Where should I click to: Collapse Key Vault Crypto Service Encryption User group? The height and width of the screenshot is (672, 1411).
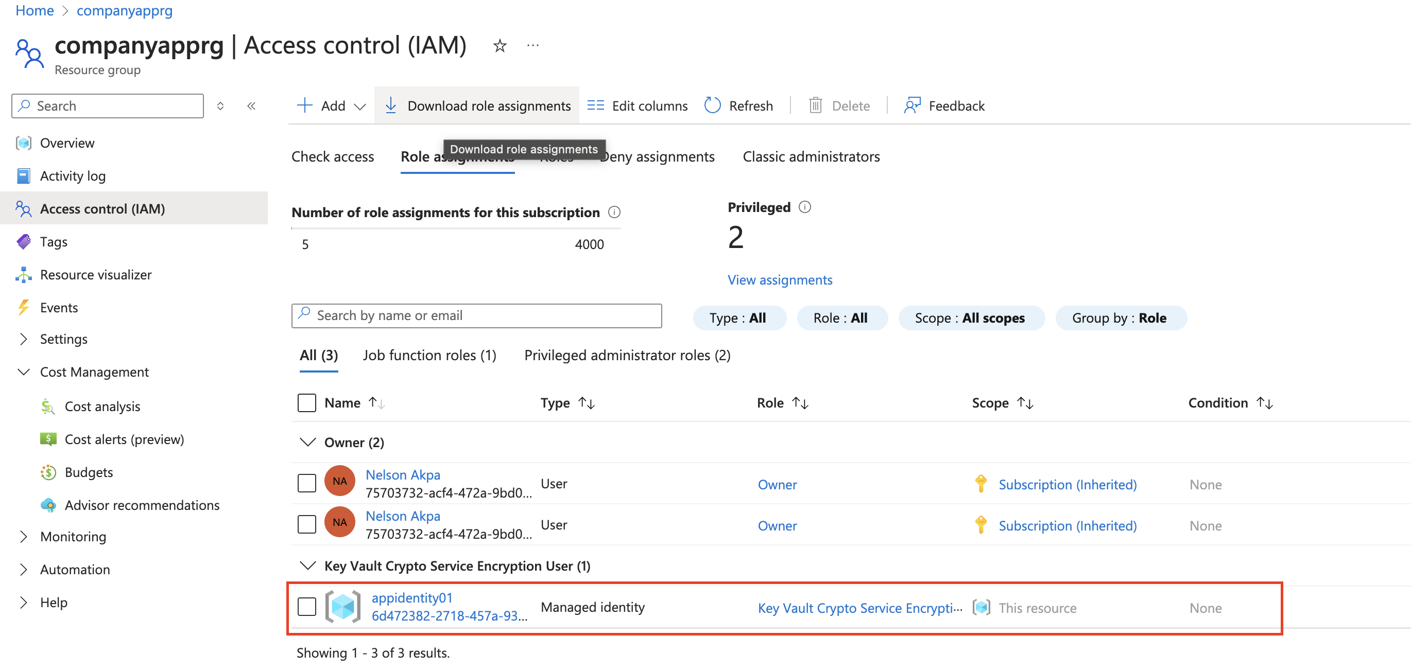(308, 565)
